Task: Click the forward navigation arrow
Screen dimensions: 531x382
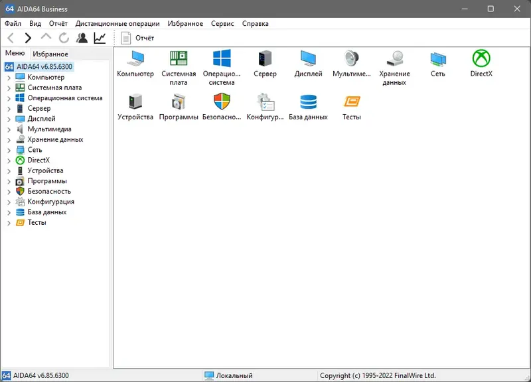Action: (27, 38)
